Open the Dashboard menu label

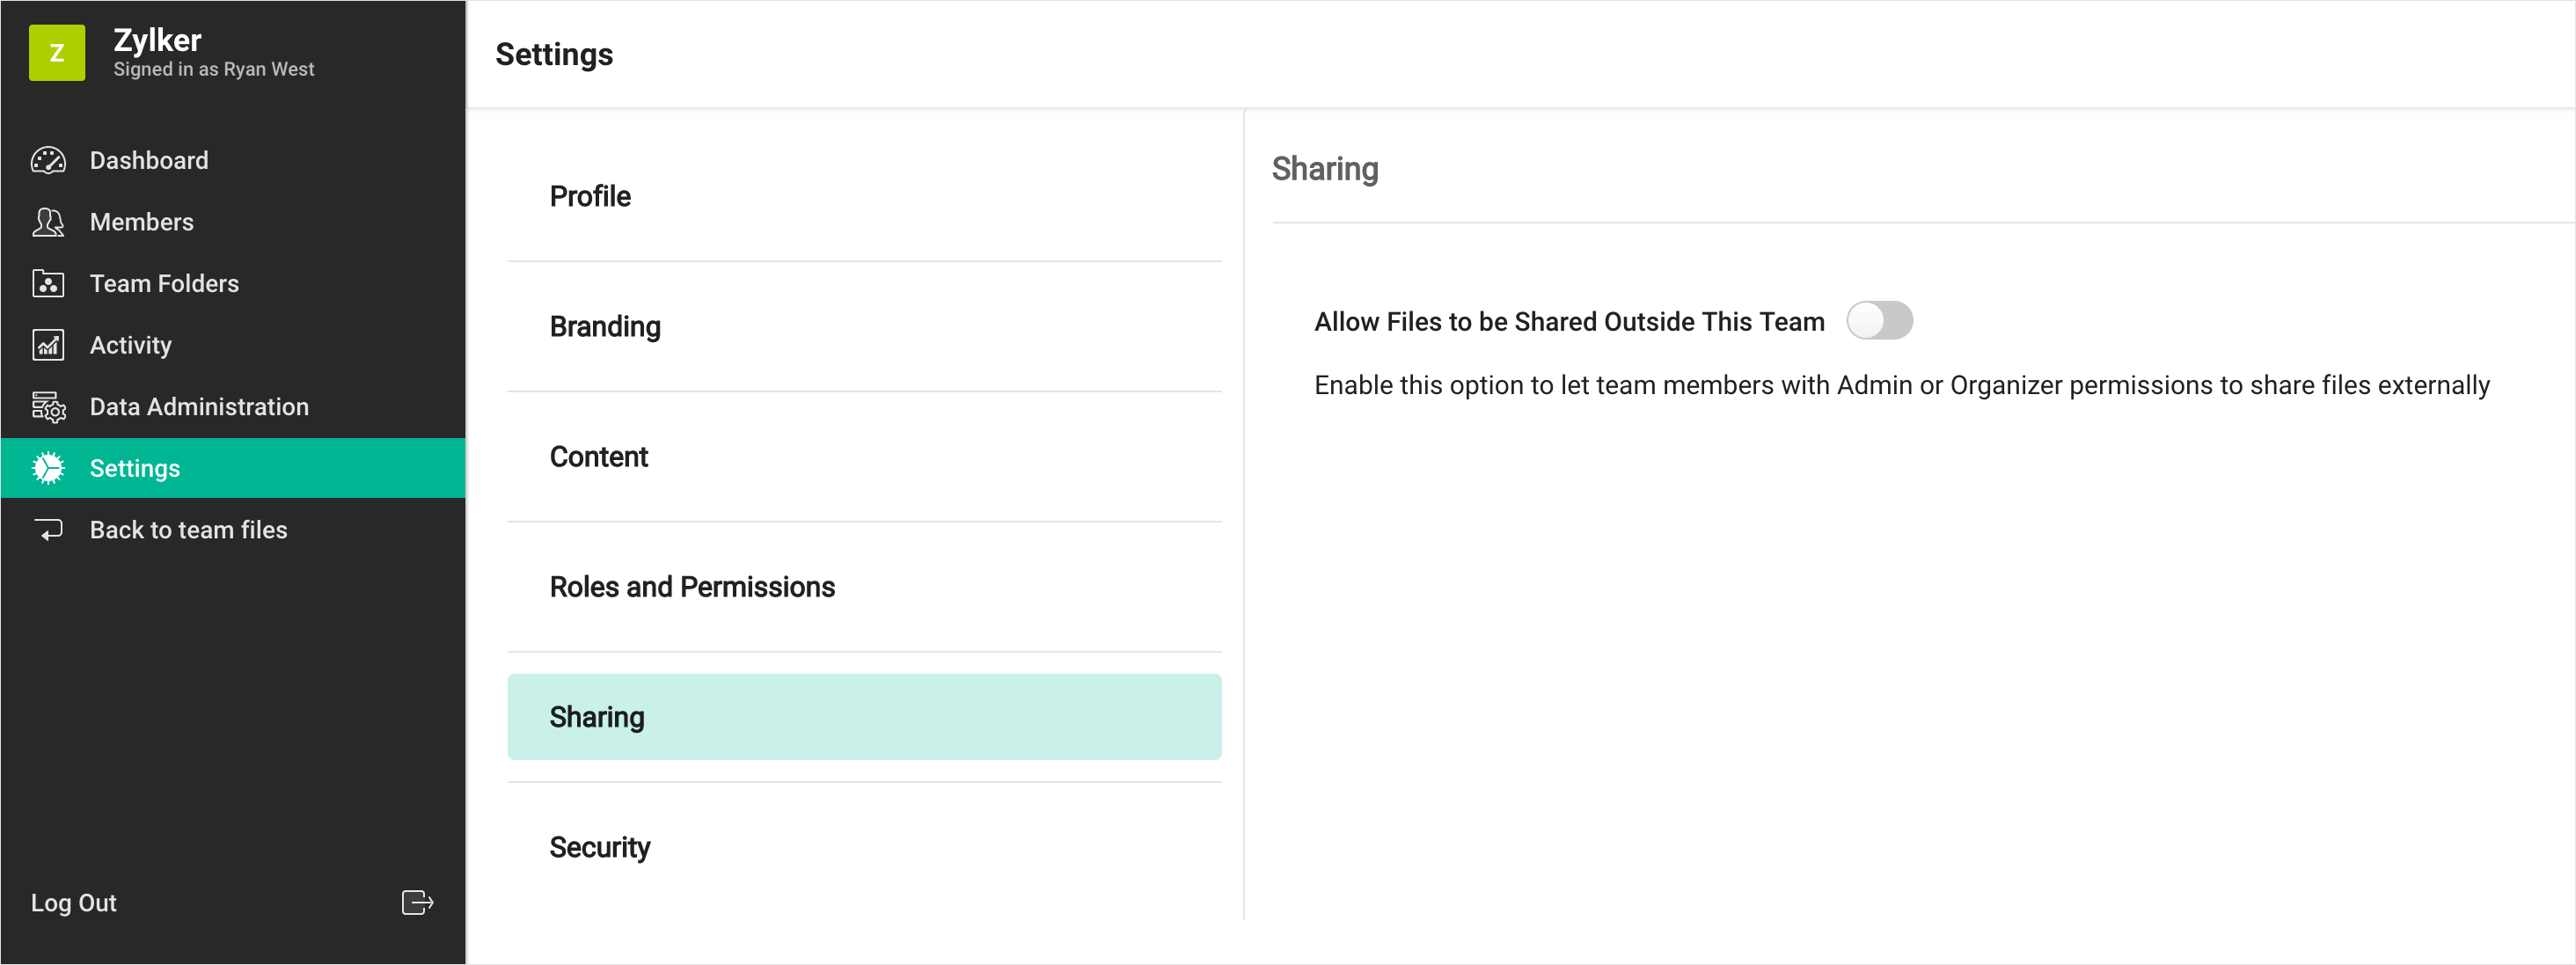click(149, 160)
